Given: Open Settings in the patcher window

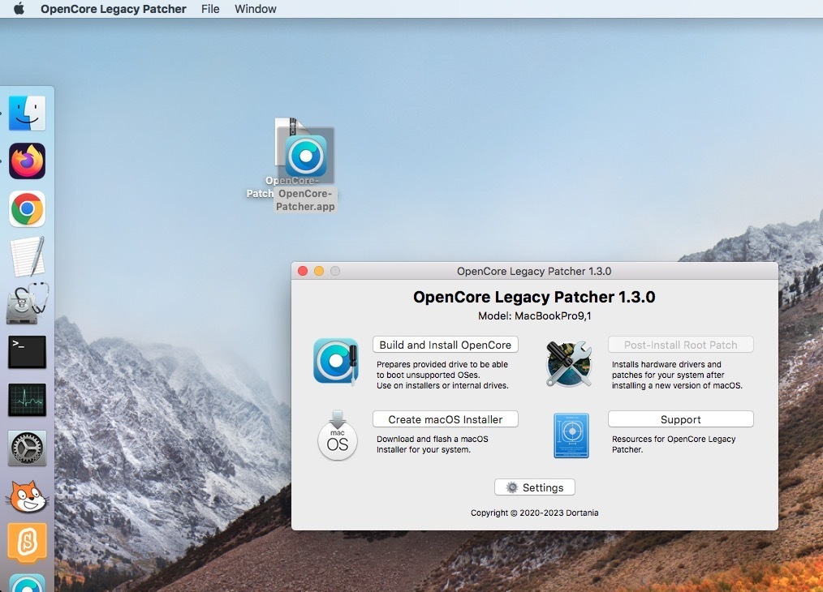Looking at the screenshot, I should point(534,487).
